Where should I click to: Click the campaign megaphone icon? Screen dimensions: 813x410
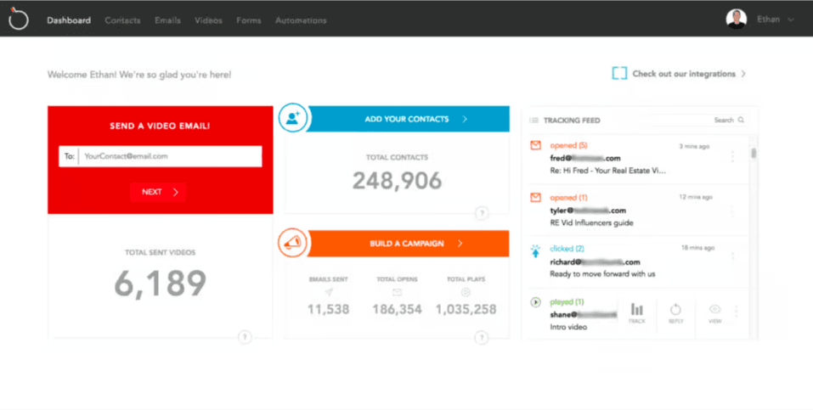[x=292, y=244]
